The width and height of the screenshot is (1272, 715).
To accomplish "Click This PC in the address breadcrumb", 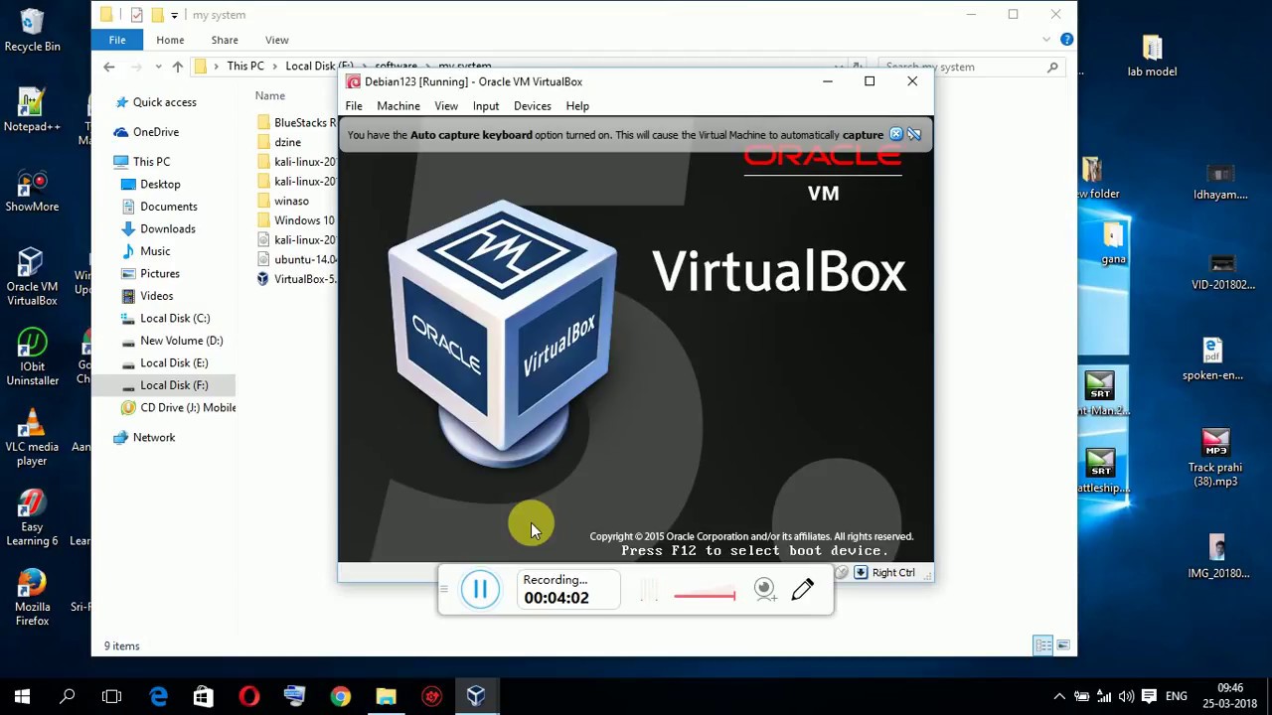I will click(245, 67).
